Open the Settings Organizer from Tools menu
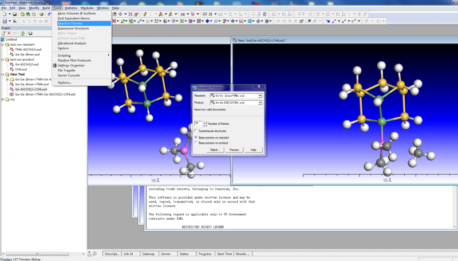The height and width of the screenshot is (261, 458). (70, 65)
